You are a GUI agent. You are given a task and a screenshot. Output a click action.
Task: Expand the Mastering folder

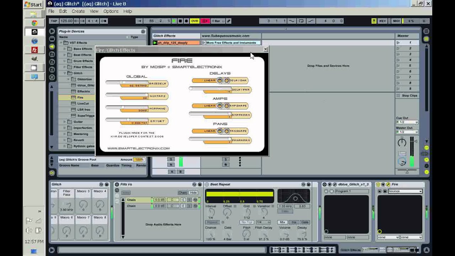click(65, 134)
